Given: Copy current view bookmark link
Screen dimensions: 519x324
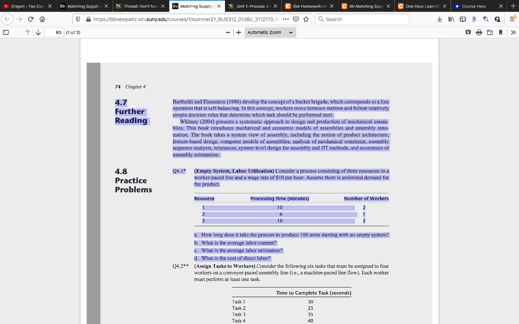Looking at the screenshot, I should [500, 32].
